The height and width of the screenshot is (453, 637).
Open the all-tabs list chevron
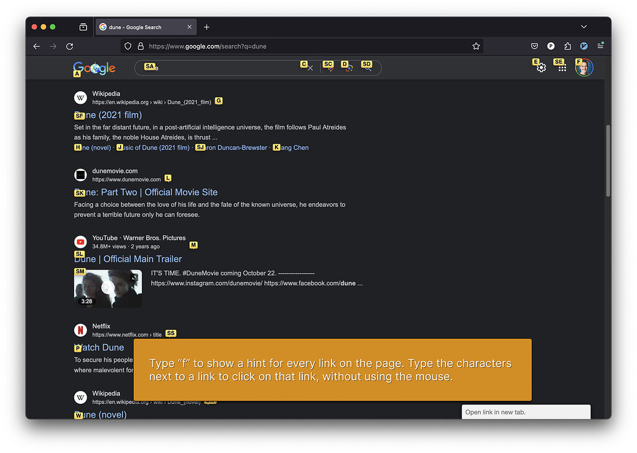tap(584, 27)
